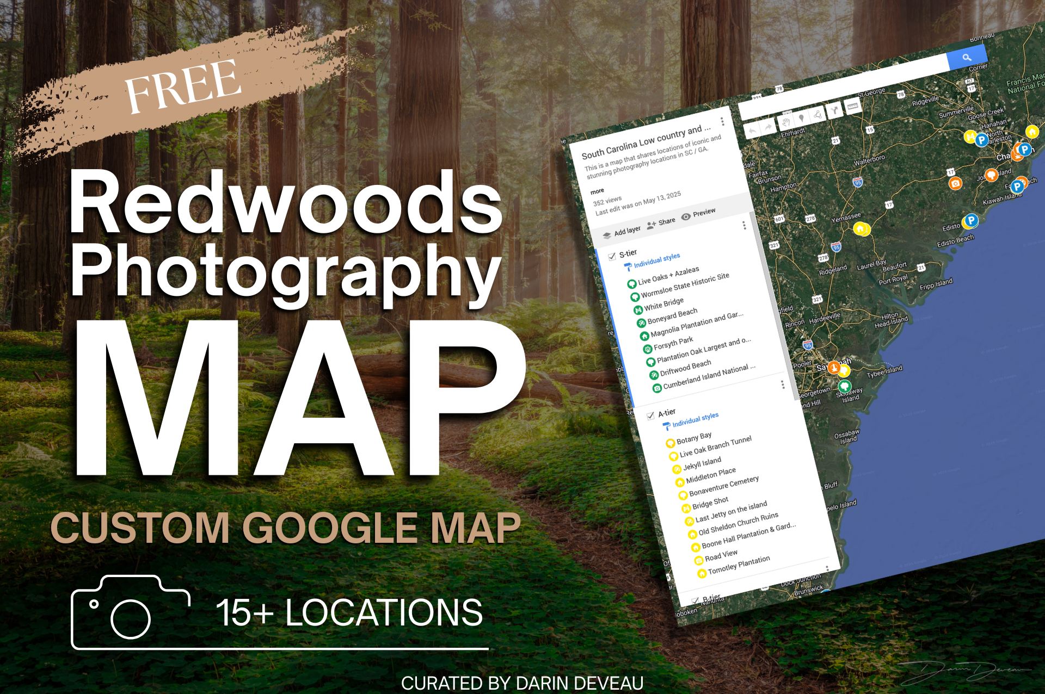Image resolution: width=1045 pixels, height=694 pixels.
Task: Click inside the map search field
Action: pyautogui.click(x=844, y=87)
